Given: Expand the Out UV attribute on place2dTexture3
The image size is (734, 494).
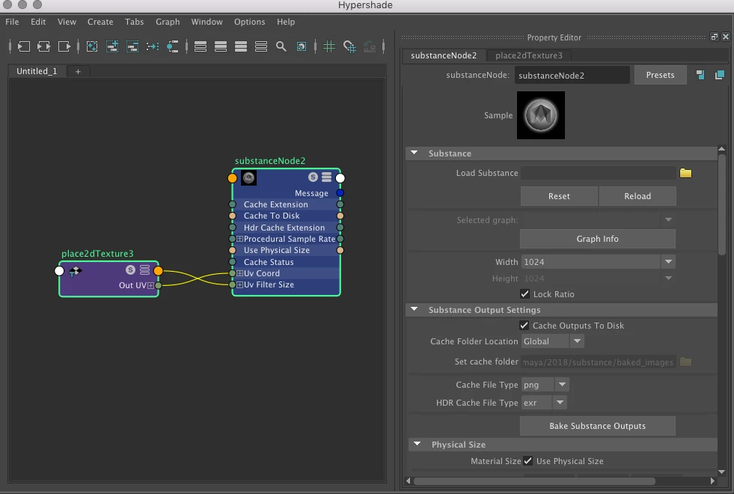Looking at the screenshot, I should click(150, 285).
